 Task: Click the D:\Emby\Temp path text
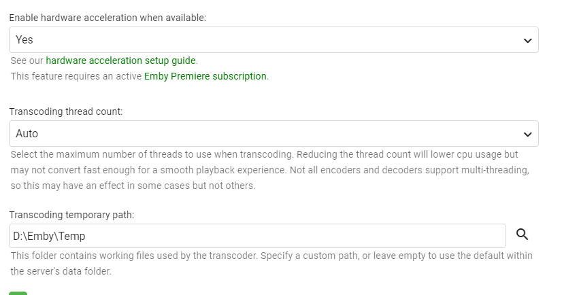(x=49, y=236)
